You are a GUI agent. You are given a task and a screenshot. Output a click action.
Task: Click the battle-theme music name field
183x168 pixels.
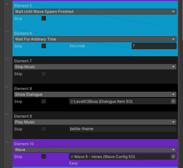(x=123, y=129)
